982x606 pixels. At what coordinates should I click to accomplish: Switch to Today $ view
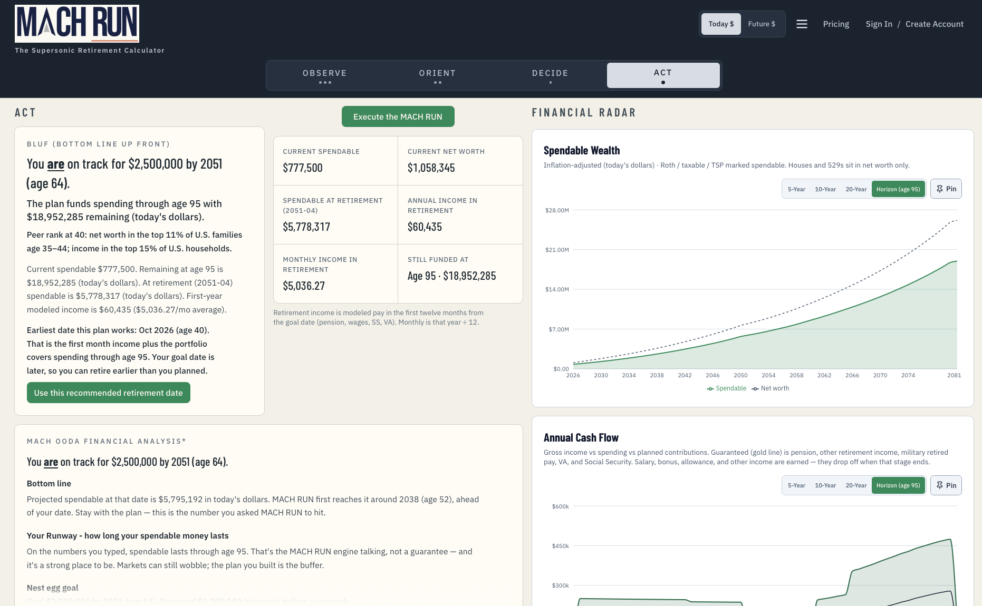pos(721,24)
